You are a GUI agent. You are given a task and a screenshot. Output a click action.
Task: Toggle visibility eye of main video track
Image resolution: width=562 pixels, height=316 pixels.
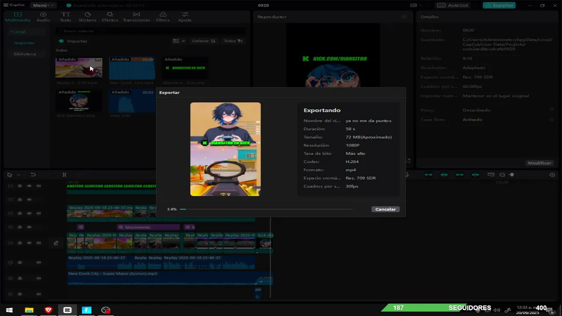29,243
